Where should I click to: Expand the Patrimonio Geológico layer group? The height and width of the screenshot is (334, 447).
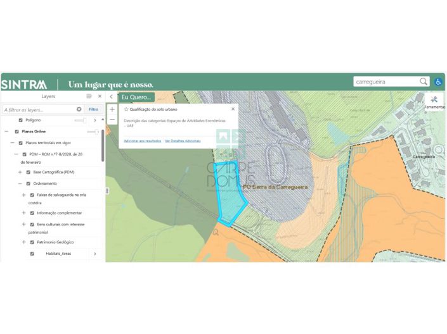23,242
